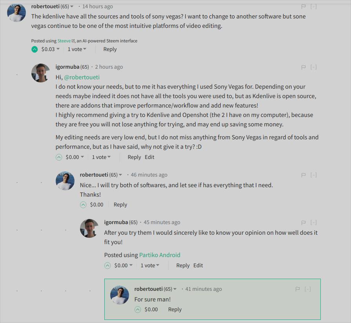Flag robertoueti's top-level comment

(x=304, y=7)
